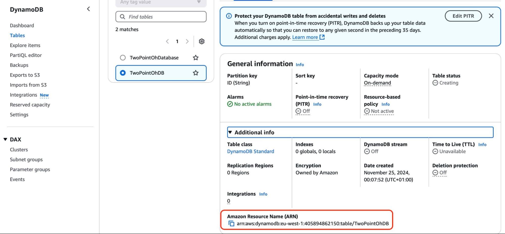The image size is (505, 234).
Task: Open the Any tag value dropdown
Action: [161, 2]
